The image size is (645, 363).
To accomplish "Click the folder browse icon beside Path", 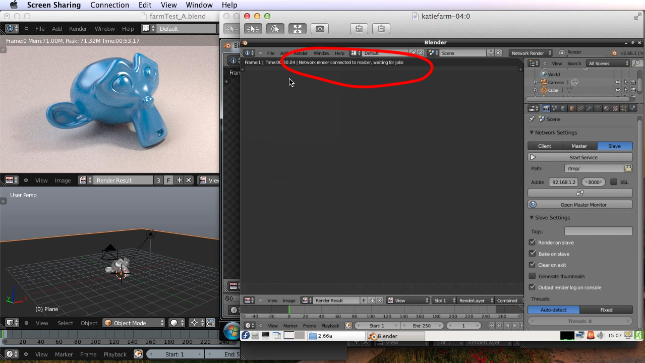I will tap(628, 168).
